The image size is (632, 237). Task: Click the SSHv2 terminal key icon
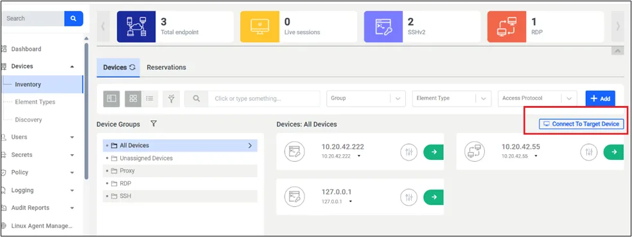(x=383, y=26)
